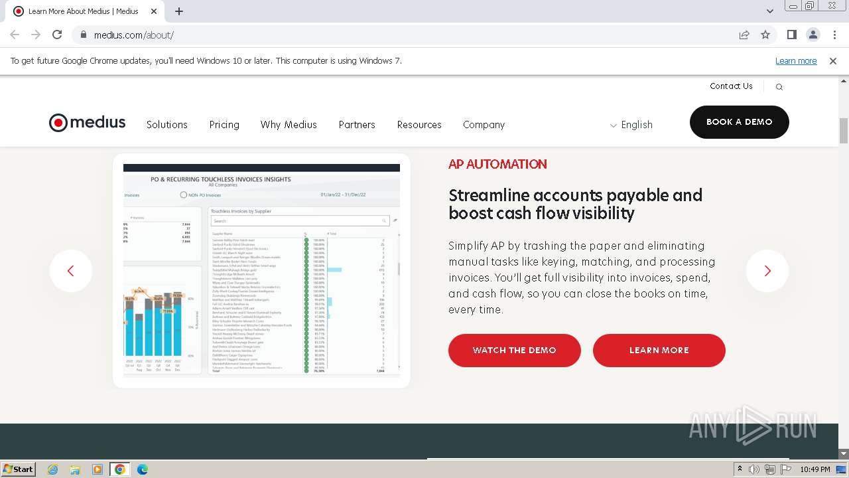Bookmark this page with the star icon
This screenshot has height=478, width=849.
[x=765, y=35]
